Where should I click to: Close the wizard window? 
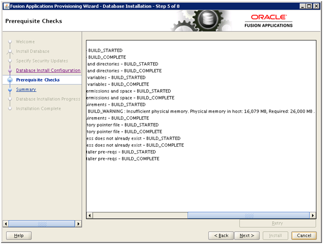pyautogui.click(x=316, y=6)
